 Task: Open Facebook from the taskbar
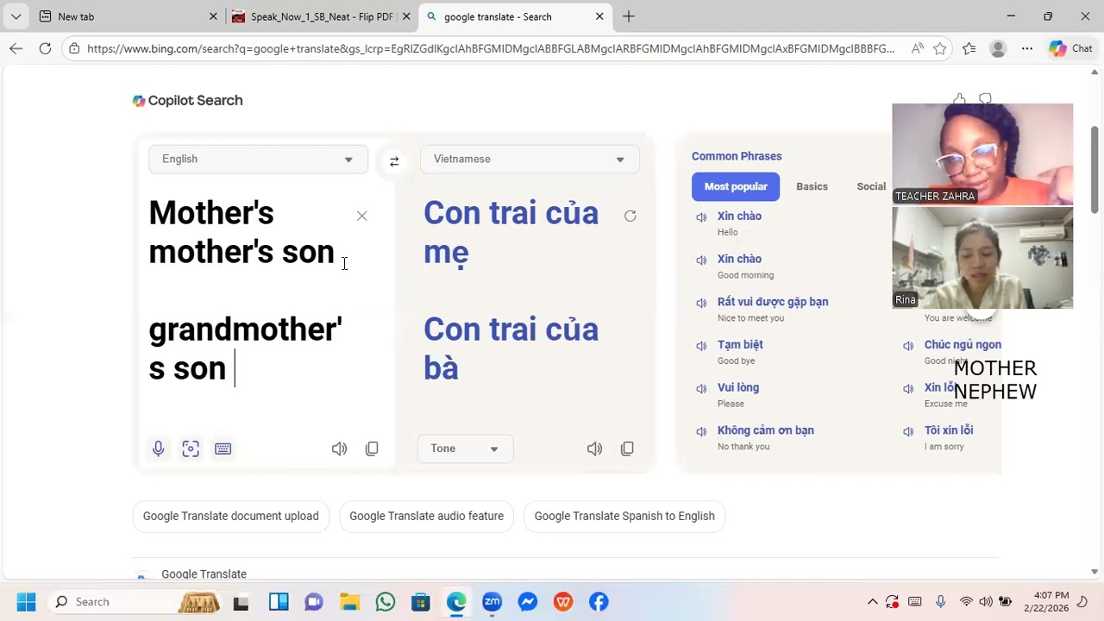click(x=599, y=602)
